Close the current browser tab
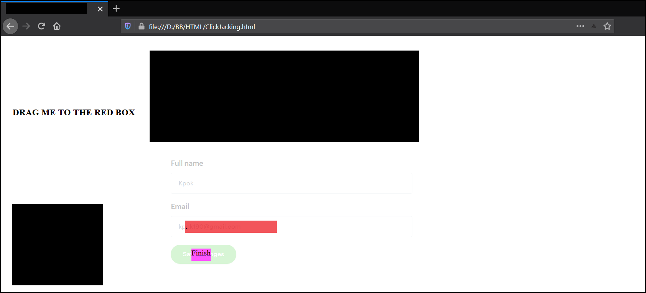The width and height of the screenshot is (646, 293). (x=100, y=9)
